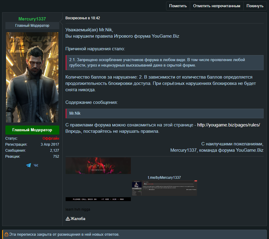Screen dimensions: 269x239
Task: Click Покинуть to leave the conversation
Action: (x=255, y=6)
